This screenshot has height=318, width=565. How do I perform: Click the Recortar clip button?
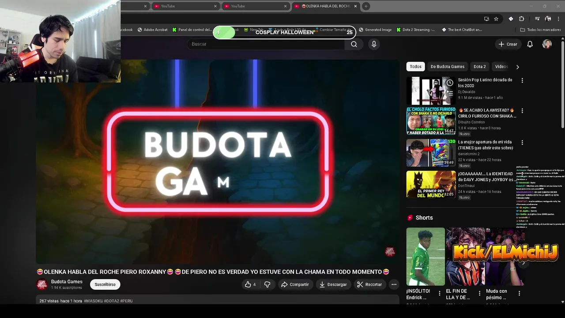click(369, 284)
